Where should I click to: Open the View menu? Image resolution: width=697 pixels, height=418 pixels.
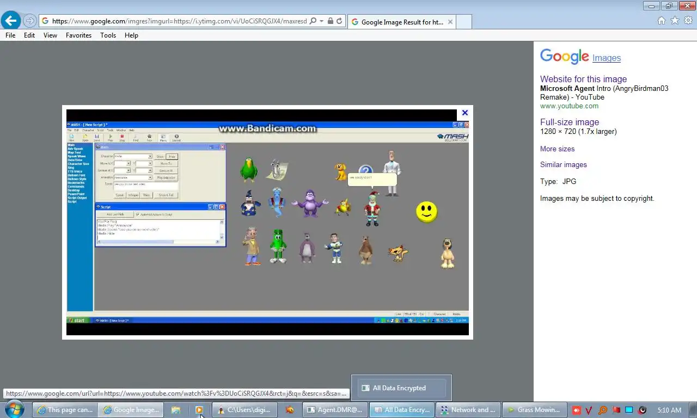point(50,35)
